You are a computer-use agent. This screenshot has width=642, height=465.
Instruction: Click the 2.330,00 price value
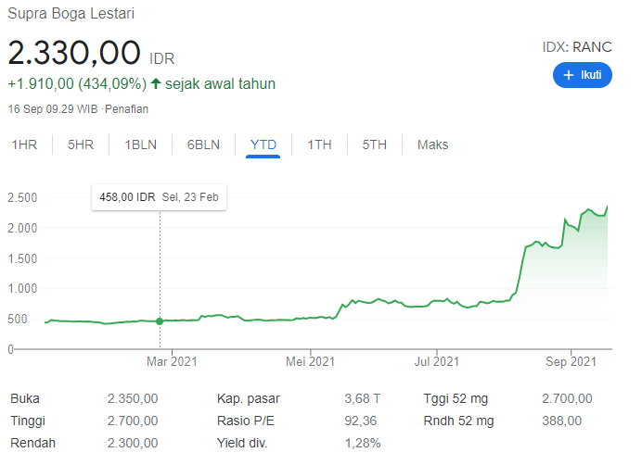coord(74,53)
